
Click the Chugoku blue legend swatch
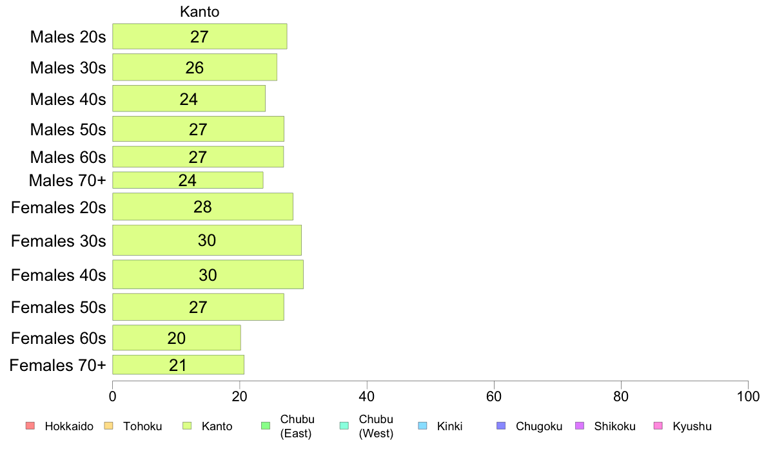pos(501,426)
